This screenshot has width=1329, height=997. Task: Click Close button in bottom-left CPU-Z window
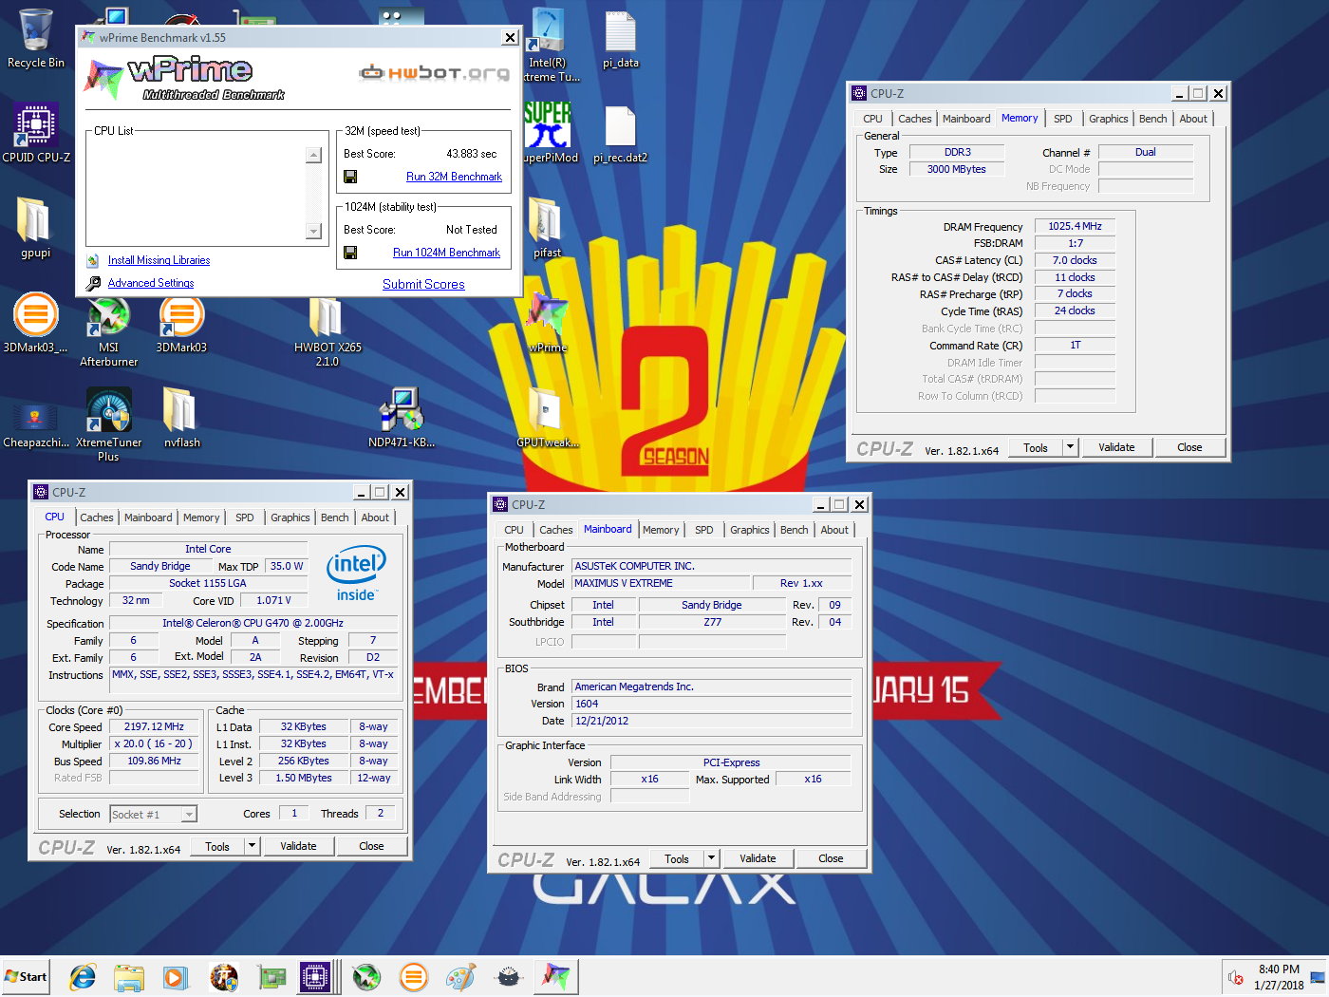[x=371, y=846]
